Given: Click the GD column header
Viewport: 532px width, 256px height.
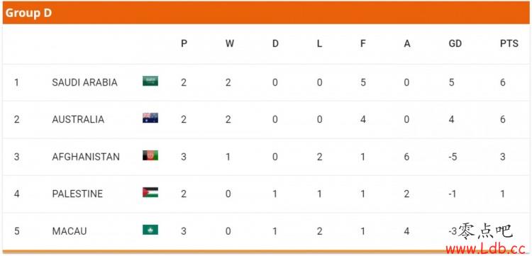Looking at the screenshot, I should [455, 43].
